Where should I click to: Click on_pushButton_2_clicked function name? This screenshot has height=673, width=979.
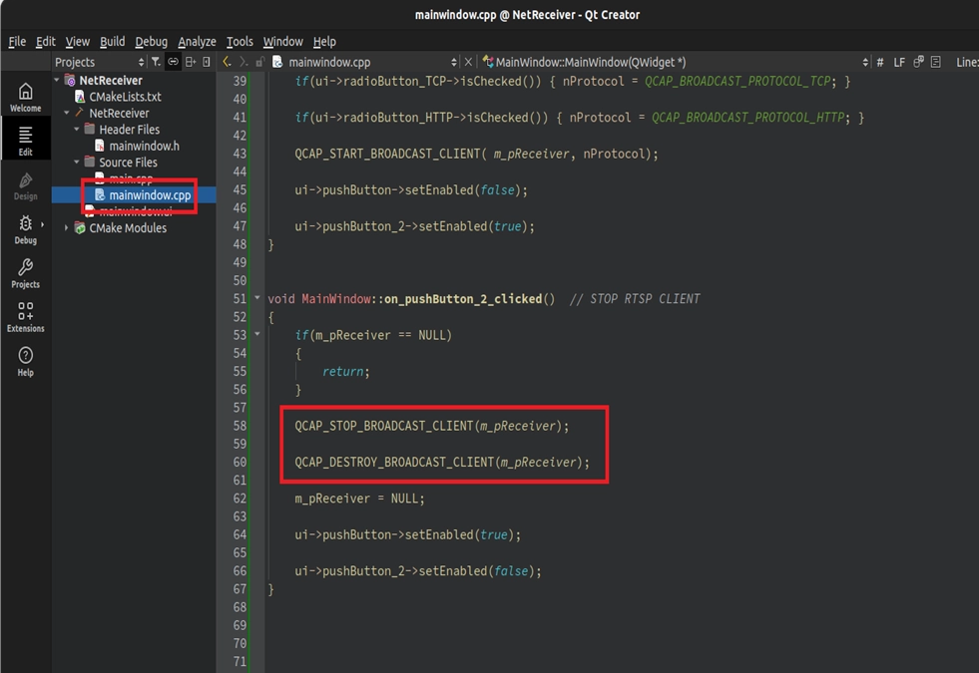[463, 299]
